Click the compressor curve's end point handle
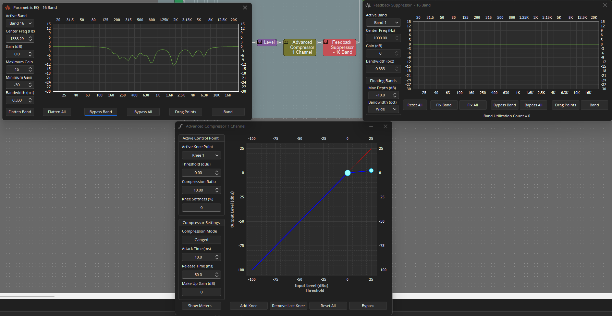612x316 pixels. (371, 170)
